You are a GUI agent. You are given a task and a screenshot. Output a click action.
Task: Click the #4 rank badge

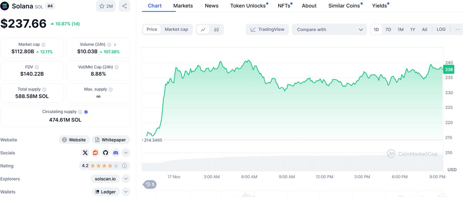(x=50, y=6)
